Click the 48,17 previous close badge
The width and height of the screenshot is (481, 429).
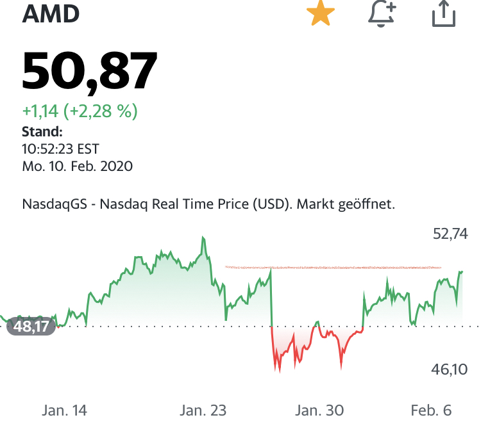(32, 327)
